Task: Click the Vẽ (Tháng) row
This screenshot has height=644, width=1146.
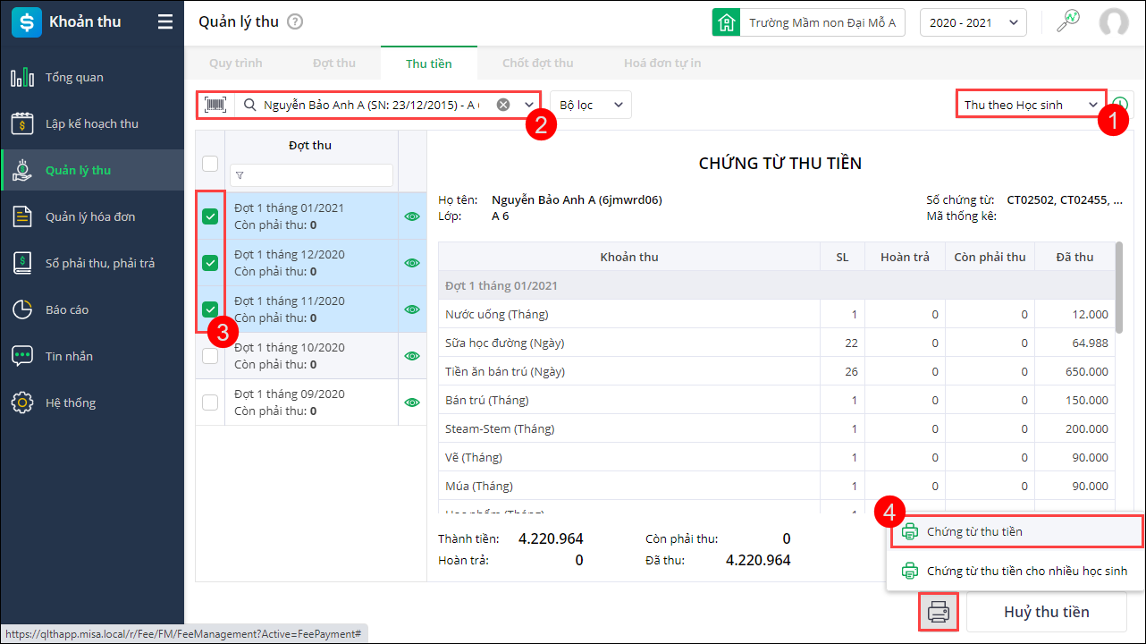Action: tap(777, 457)
